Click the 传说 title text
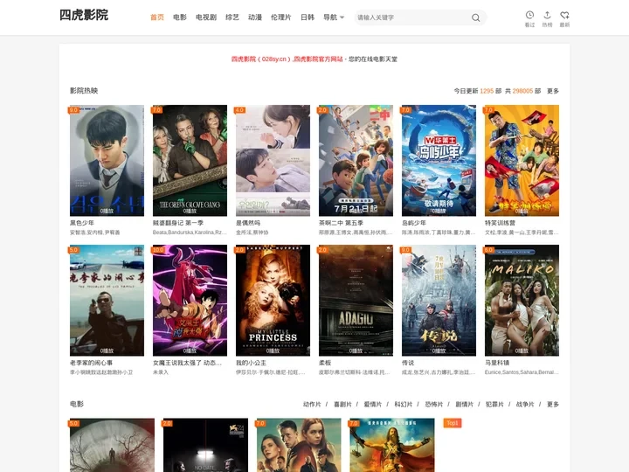This screenshot has width=629, height=472. [x=408, y=363]
